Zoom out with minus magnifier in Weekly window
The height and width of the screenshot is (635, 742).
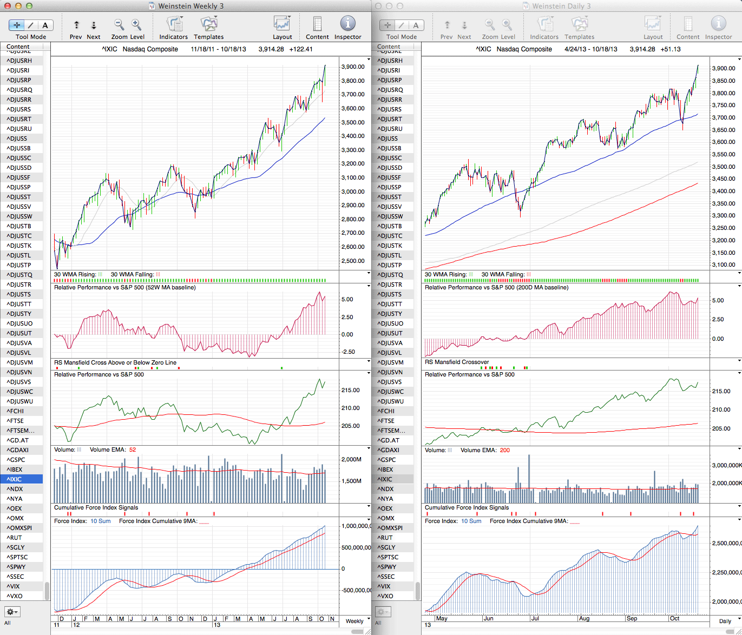(119, 24)
